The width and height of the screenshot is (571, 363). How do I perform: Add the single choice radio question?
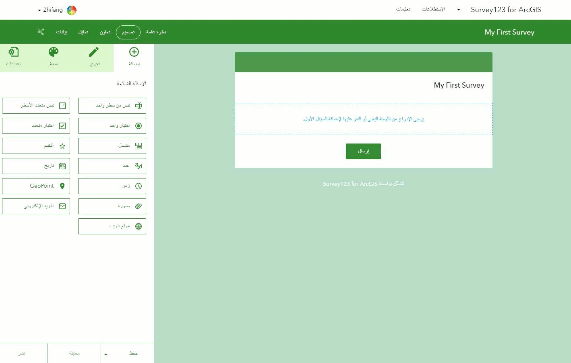112,126
